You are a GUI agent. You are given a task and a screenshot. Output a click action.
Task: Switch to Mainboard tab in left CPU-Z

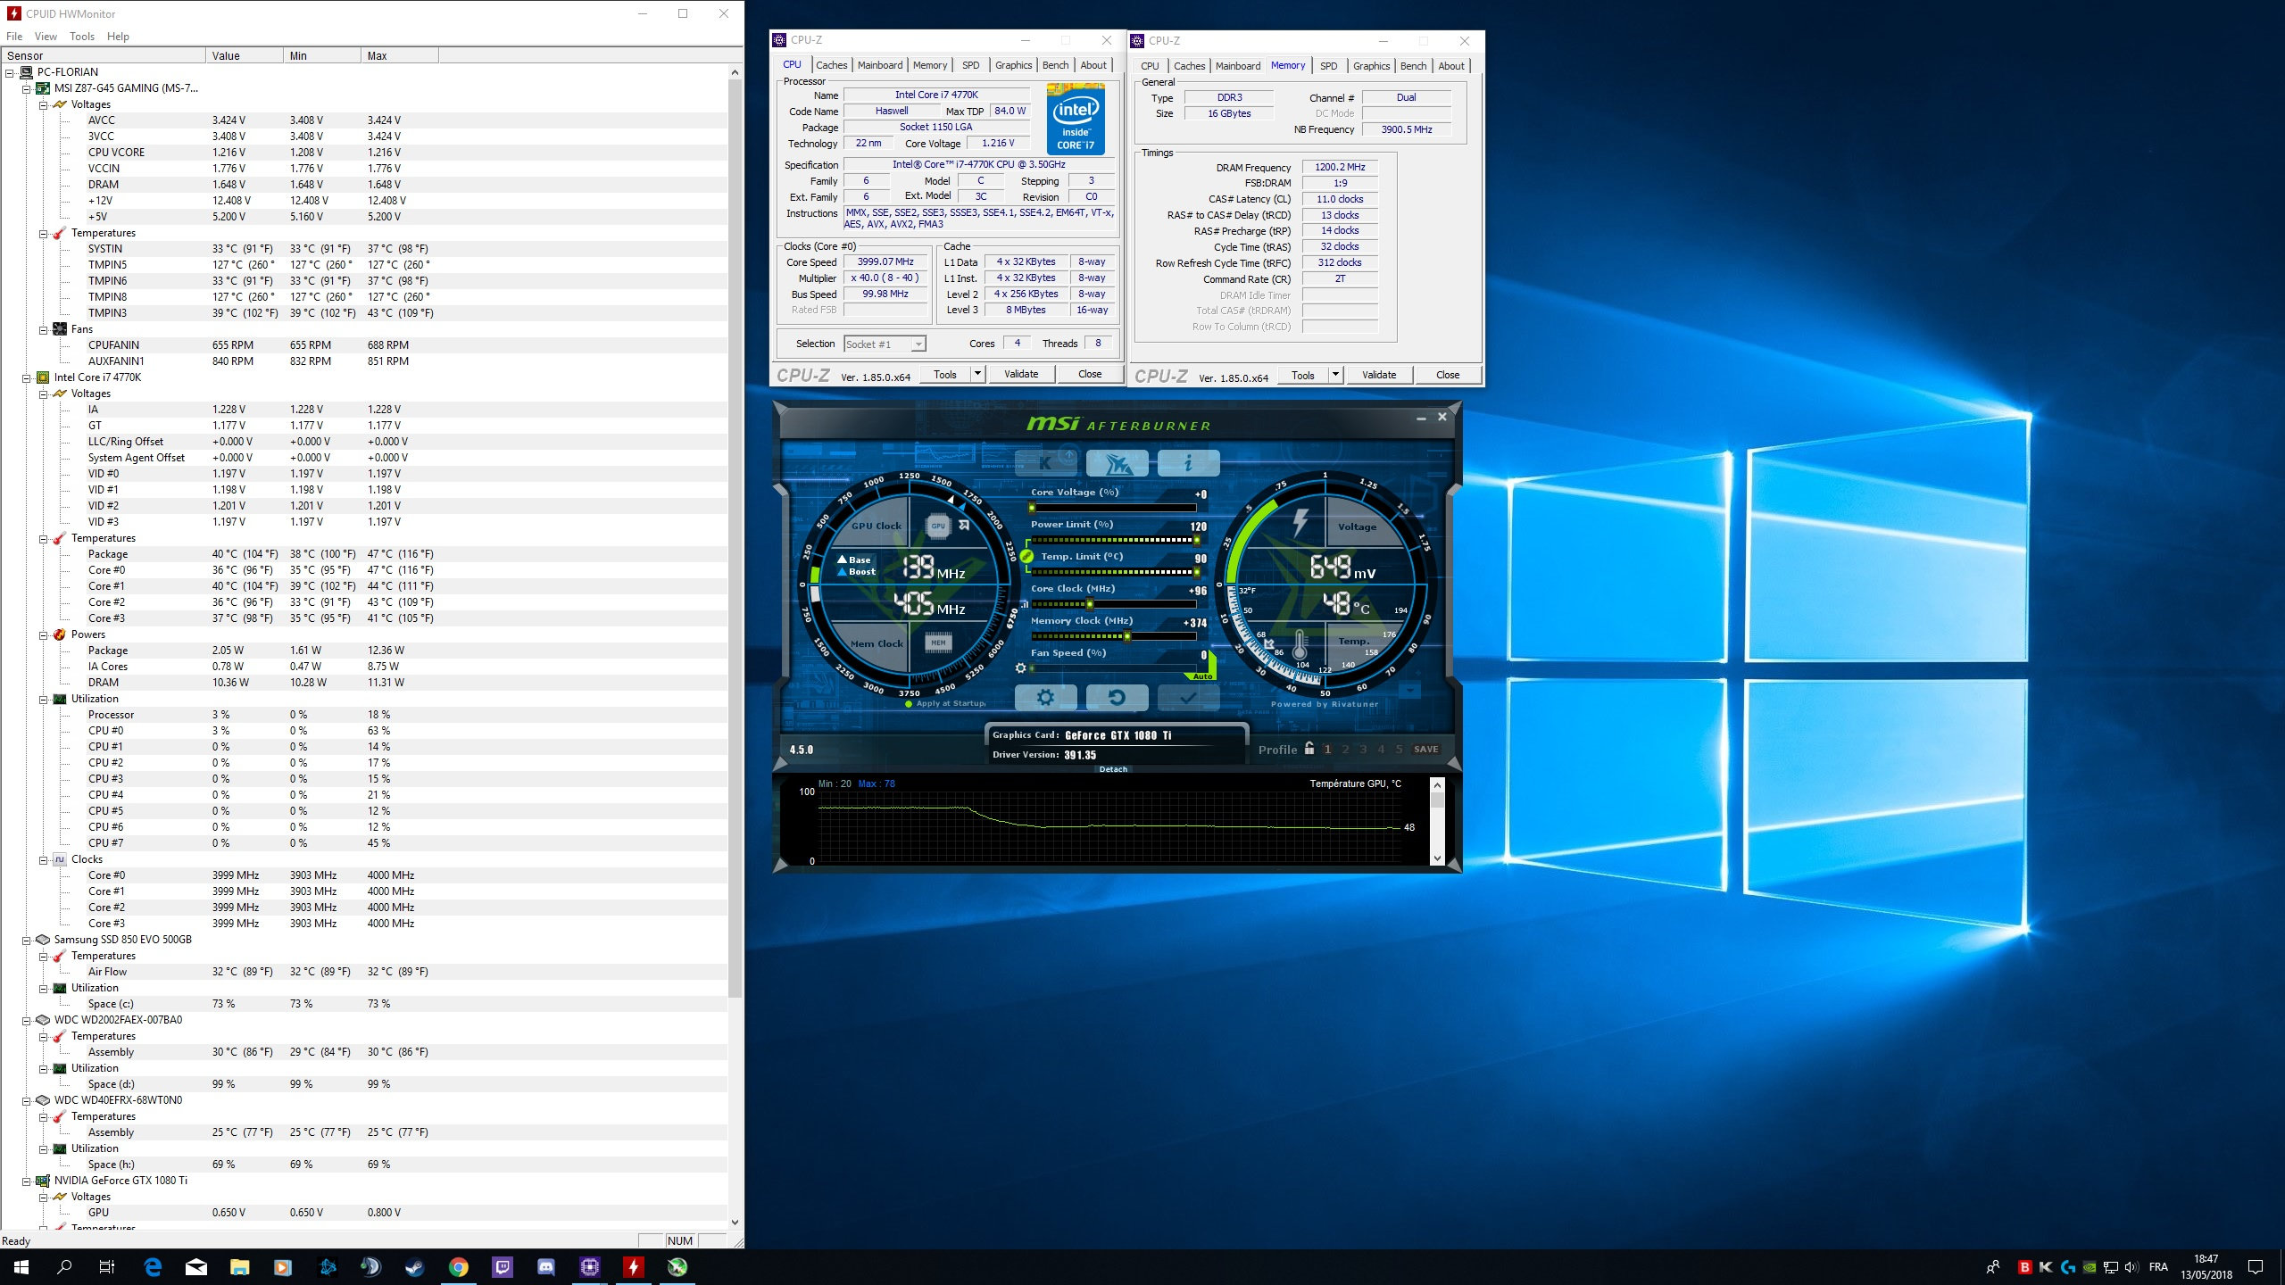(x=880, y=65)
